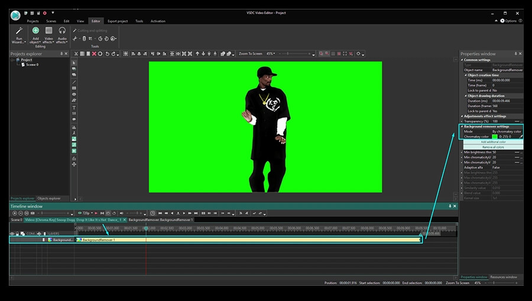Click the green Chromakey color swatch
The width and height of the screenshot is (532, 301).
(x=495, y=136)
